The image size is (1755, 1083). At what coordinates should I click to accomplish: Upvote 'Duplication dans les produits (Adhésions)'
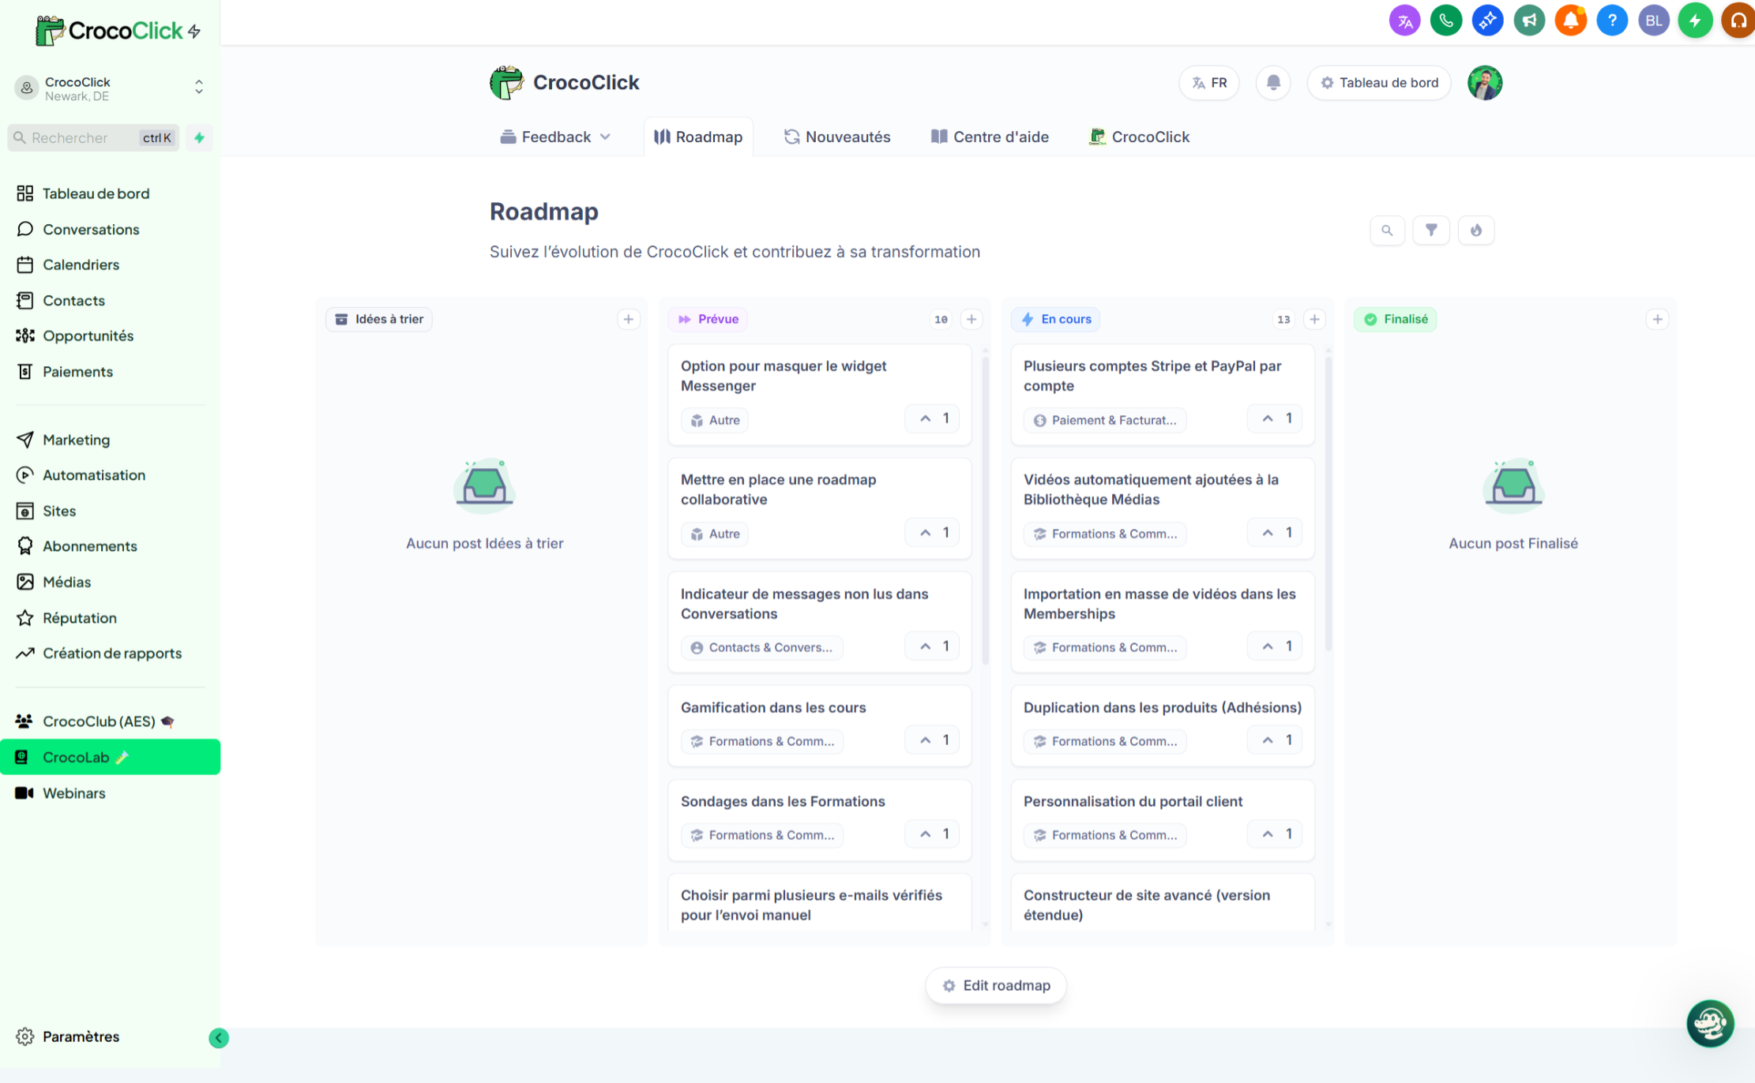tap(1276, 740)
